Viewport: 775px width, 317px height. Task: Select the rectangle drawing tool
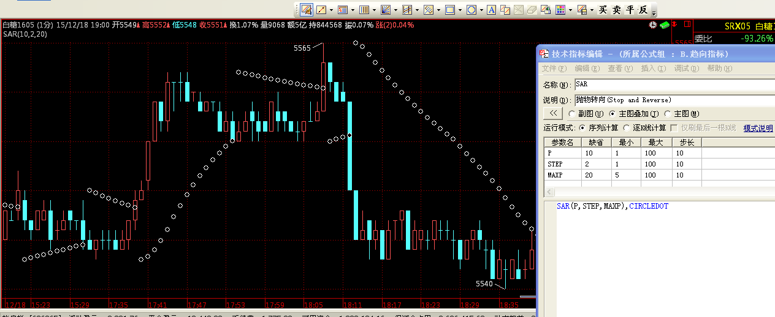450,10
